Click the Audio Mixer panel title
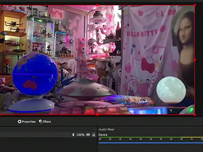 107,129
